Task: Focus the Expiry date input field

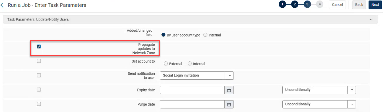Action: point(192,90)
